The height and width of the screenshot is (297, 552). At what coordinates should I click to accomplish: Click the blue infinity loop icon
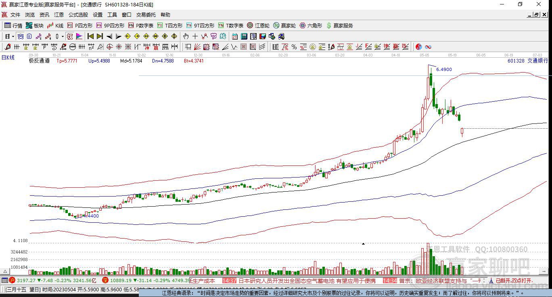pos(428,47)
